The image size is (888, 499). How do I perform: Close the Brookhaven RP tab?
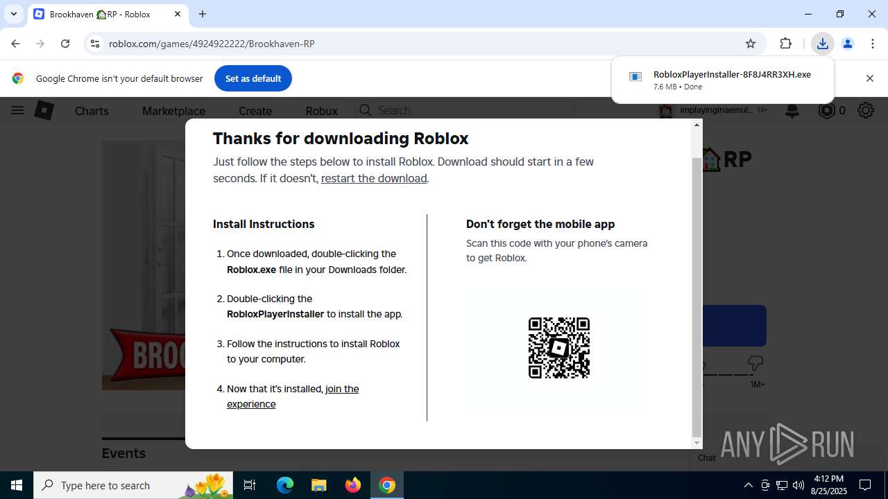(x=178, y=14)
